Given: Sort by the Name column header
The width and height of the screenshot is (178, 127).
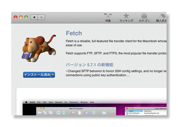Looking at the screenshot, I should click(134, 111).
